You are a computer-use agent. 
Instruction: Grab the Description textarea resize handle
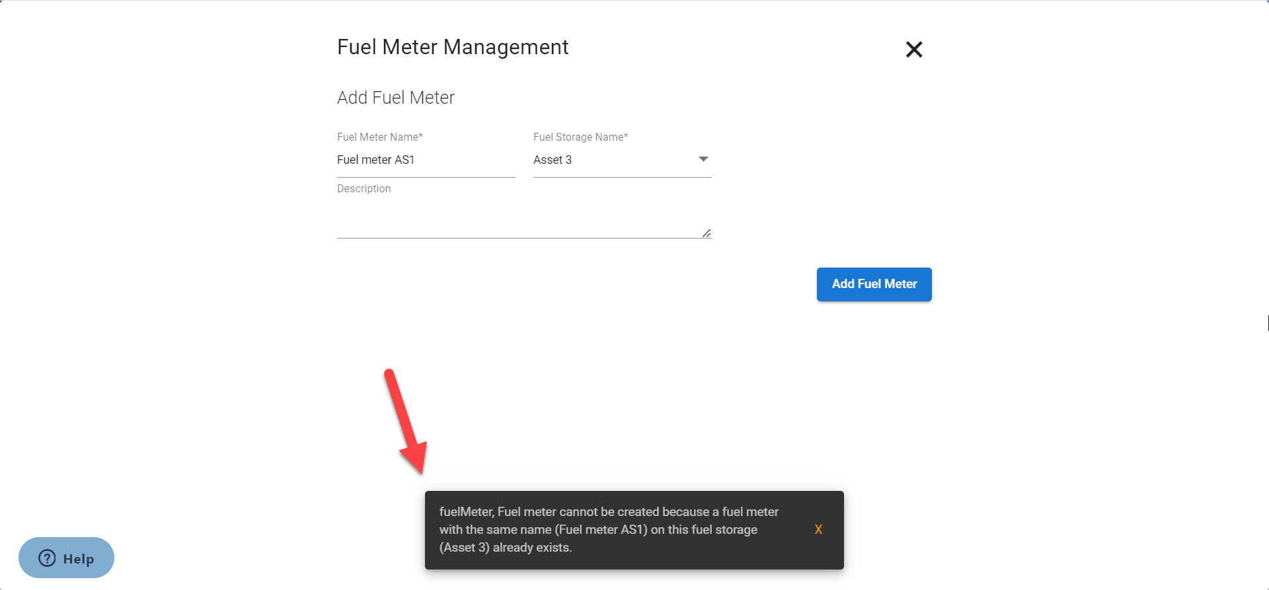[707, 233]
